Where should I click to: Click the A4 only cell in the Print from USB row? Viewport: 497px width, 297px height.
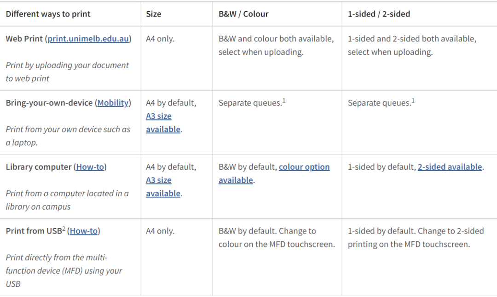(160, 231)
